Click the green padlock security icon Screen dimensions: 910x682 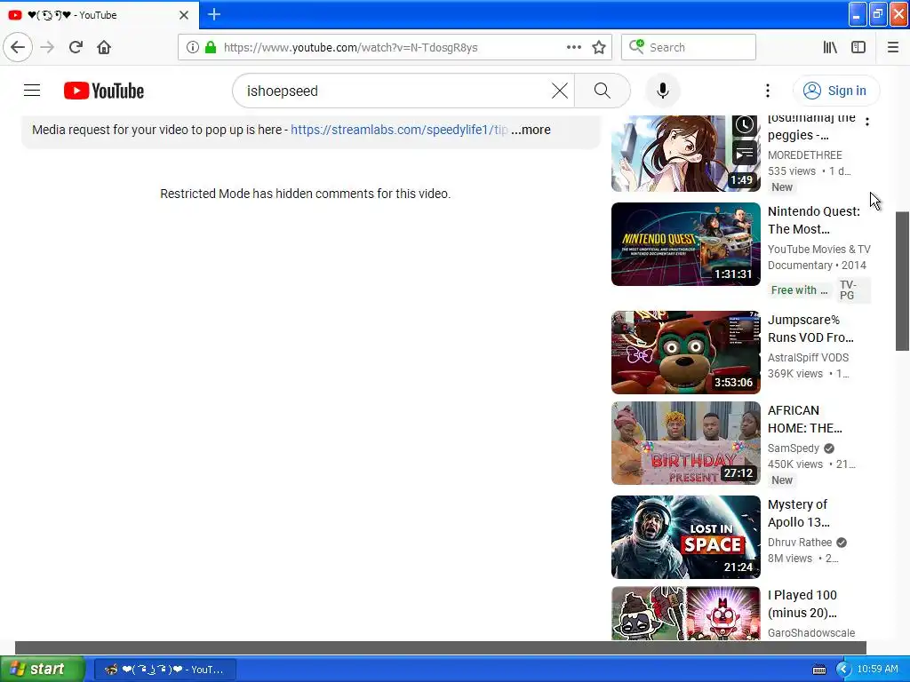pos(211,47)
